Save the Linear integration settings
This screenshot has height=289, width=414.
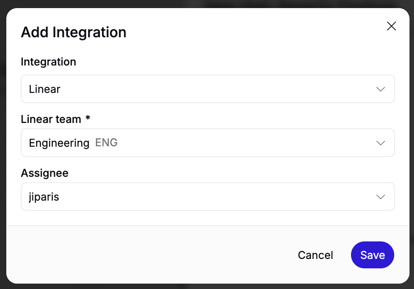tap(372, 255)
